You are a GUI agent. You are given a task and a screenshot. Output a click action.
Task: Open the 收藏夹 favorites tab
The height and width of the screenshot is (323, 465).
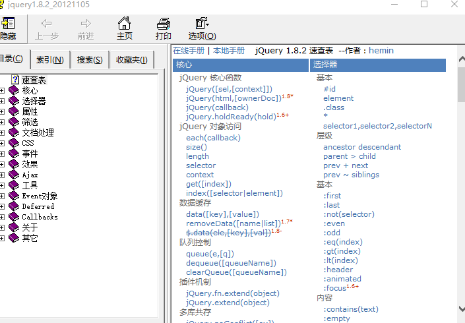coord(131,60)
